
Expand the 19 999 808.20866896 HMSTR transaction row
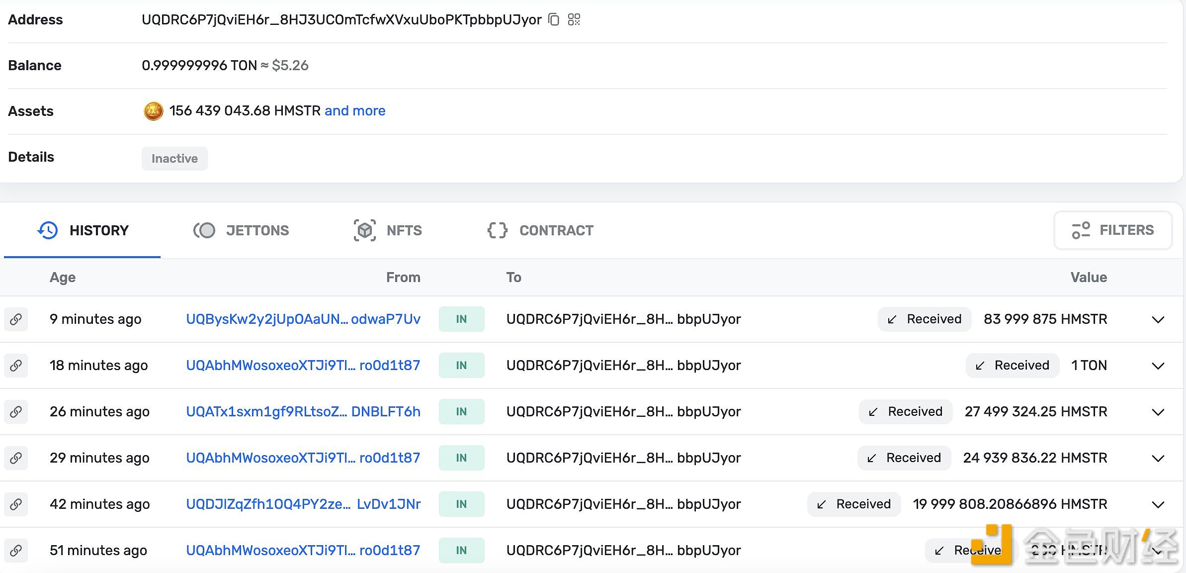point(1158,504)
